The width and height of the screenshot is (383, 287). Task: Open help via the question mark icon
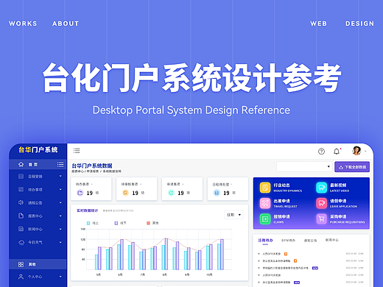tap(321, 152)
